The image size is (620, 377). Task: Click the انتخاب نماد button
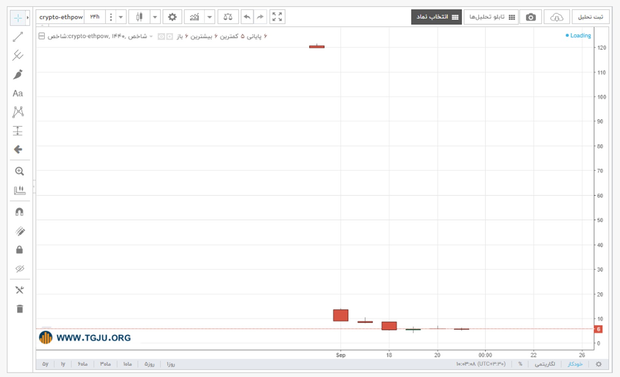(436, 17)
